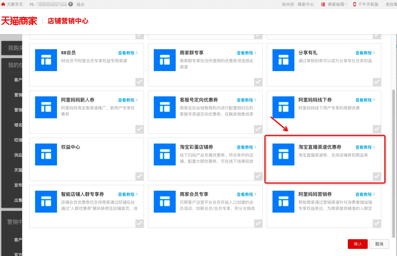
Task: Click the 商家会员专享 card blue icon
Action: coord(165,202)
